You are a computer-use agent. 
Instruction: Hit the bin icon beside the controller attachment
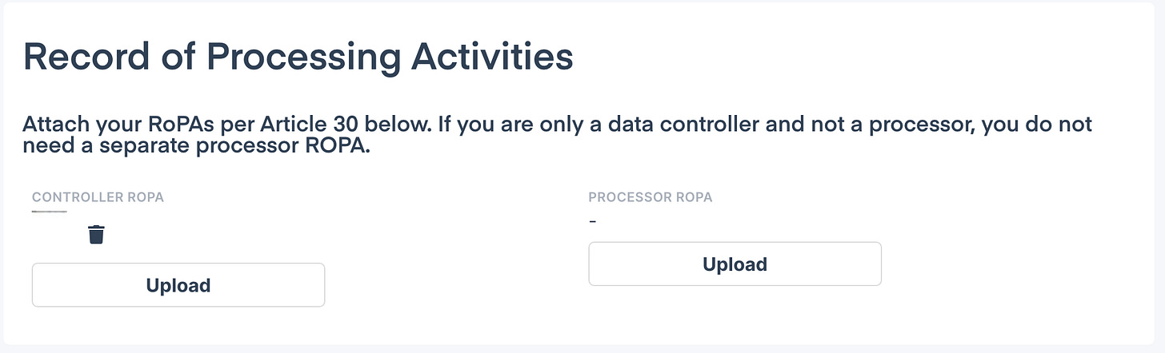click(96, 235)
